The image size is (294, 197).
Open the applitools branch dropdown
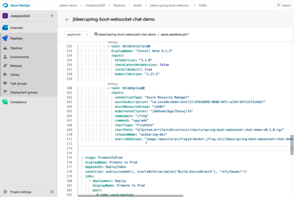tap(77, 34)
